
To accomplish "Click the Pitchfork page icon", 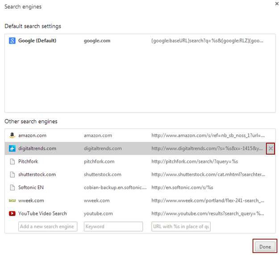I will 12,161.
